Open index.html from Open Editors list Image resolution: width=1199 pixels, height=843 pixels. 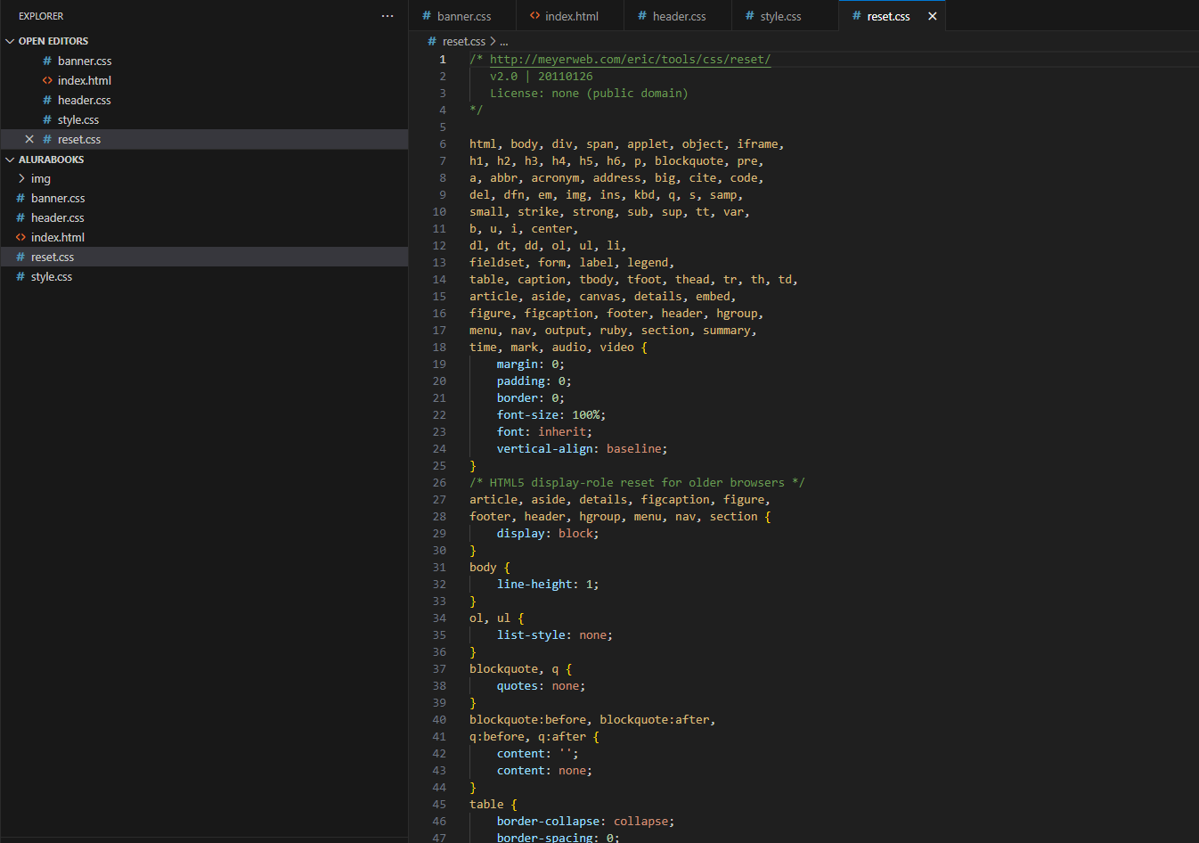pyautogui.click(x=204, y=80)
